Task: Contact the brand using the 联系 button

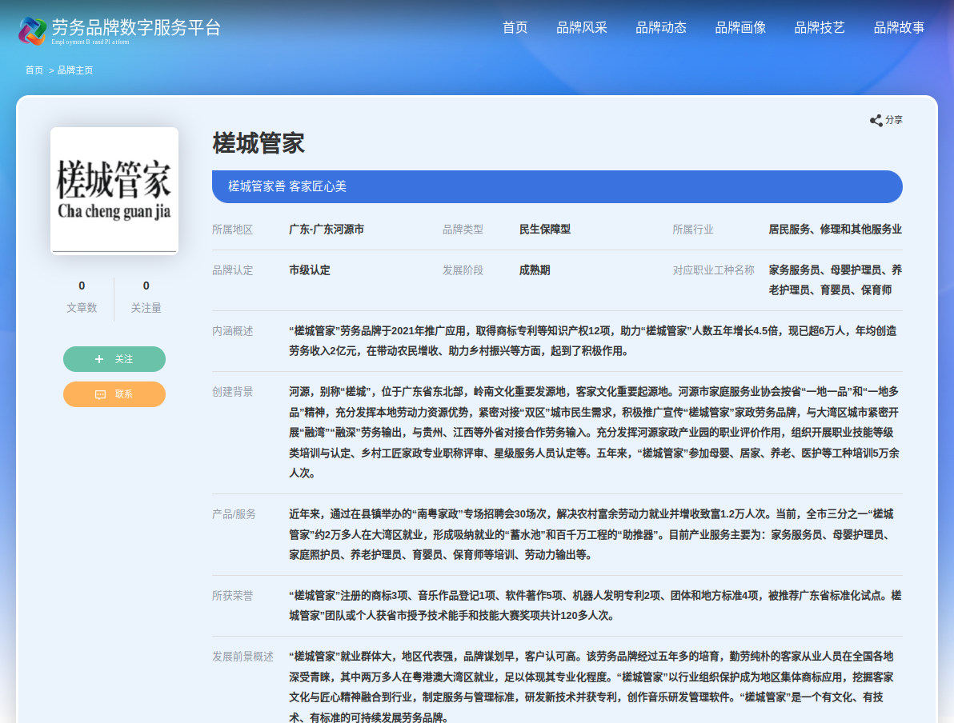Action: click(x=114, y=394)
